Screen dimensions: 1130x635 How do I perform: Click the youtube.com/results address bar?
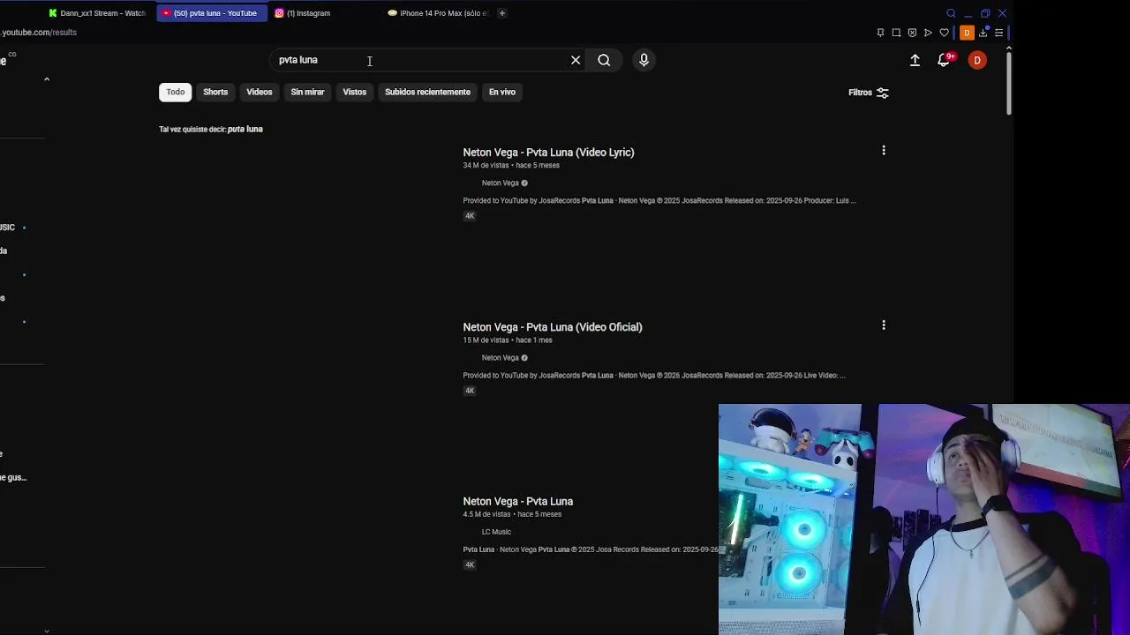(39, 33)
